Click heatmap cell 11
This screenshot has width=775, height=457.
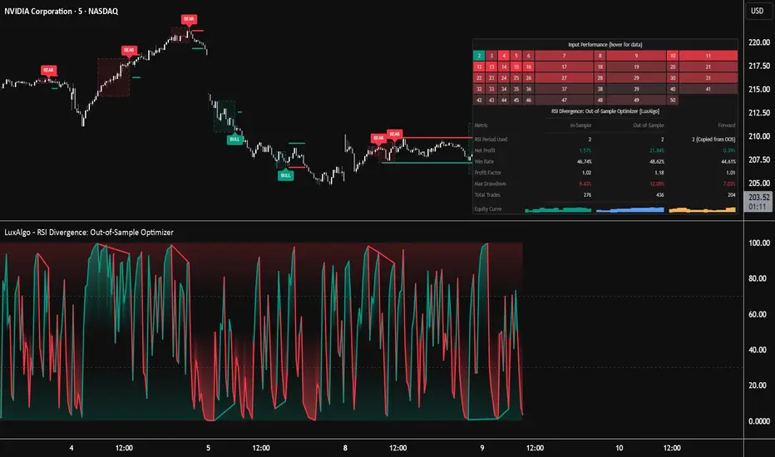pyautogui.click(x=708, y=56)
